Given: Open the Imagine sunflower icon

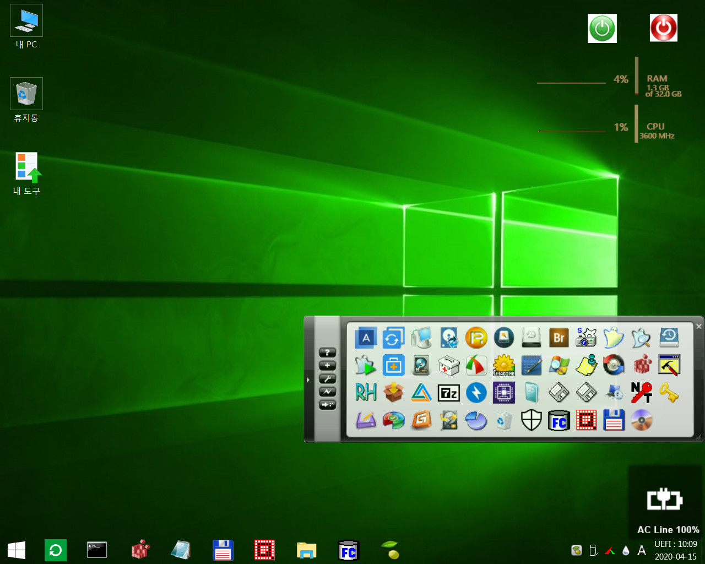Looking at the screenshot, I should 503,365.
